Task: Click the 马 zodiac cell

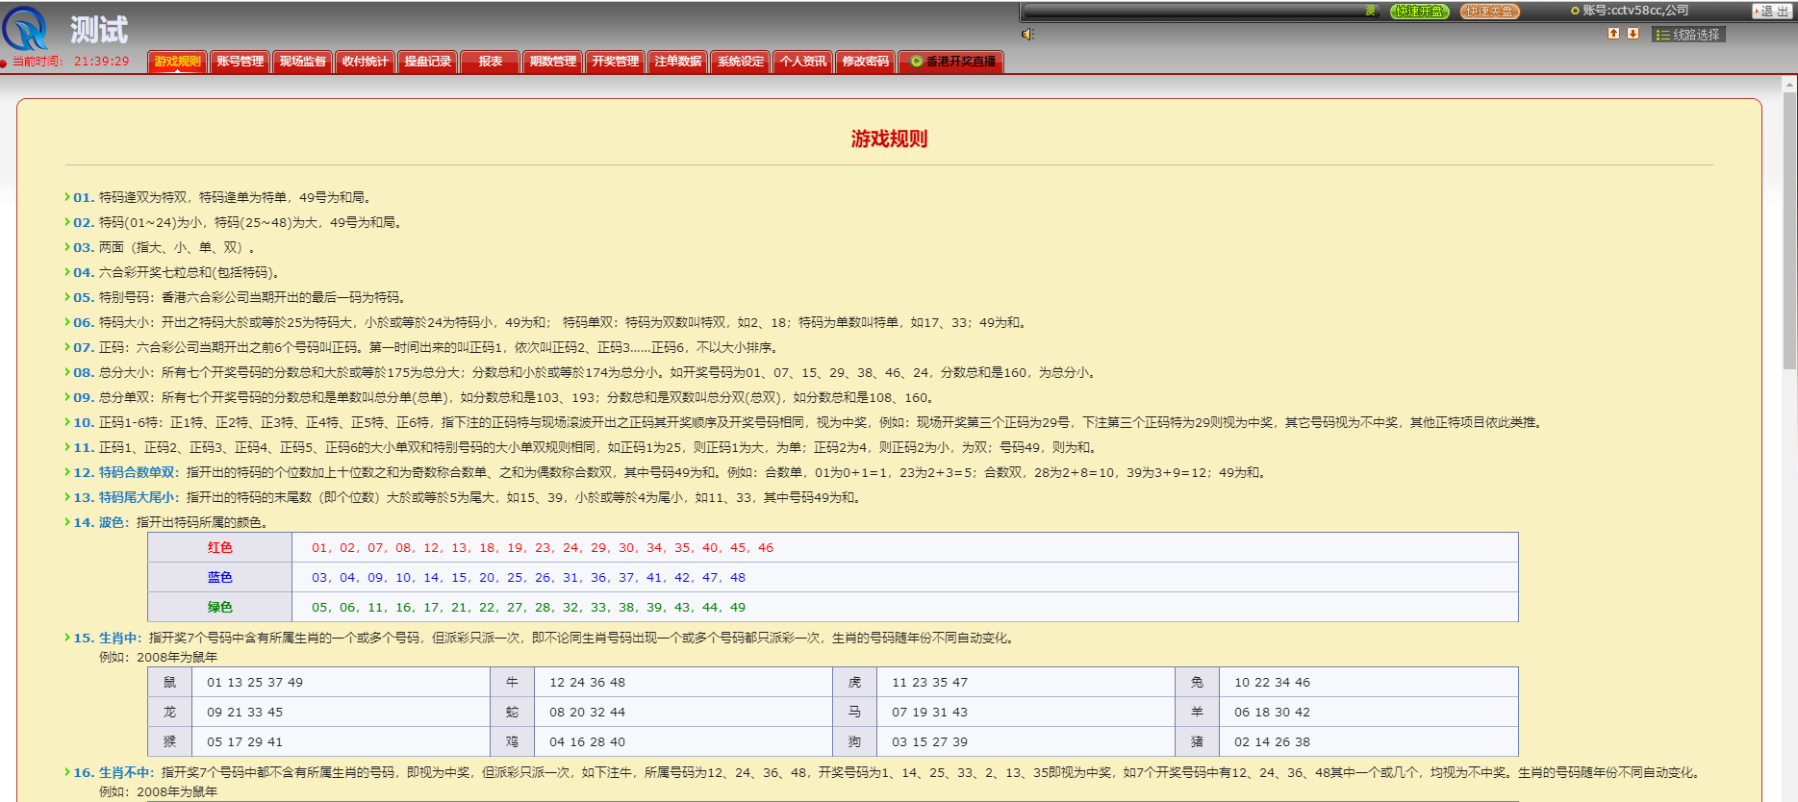Action: 854,712
